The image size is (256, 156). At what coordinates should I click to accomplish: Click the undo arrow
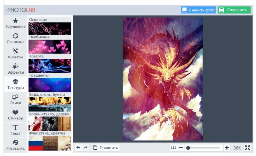point(78,148)
